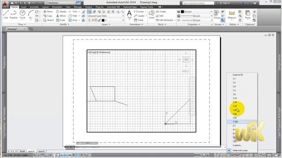Click the Fillet tool
282x158 pixels.
click(73, 16)
